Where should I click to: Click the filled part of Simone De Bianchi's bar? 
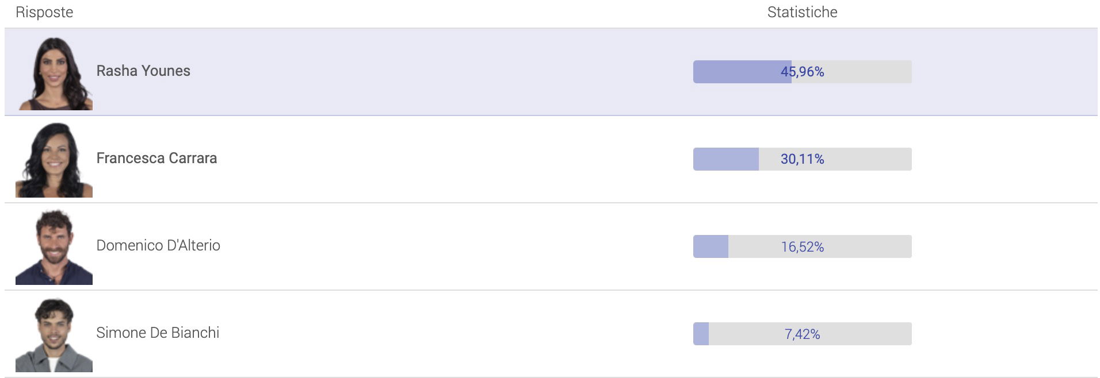point(701,334)
